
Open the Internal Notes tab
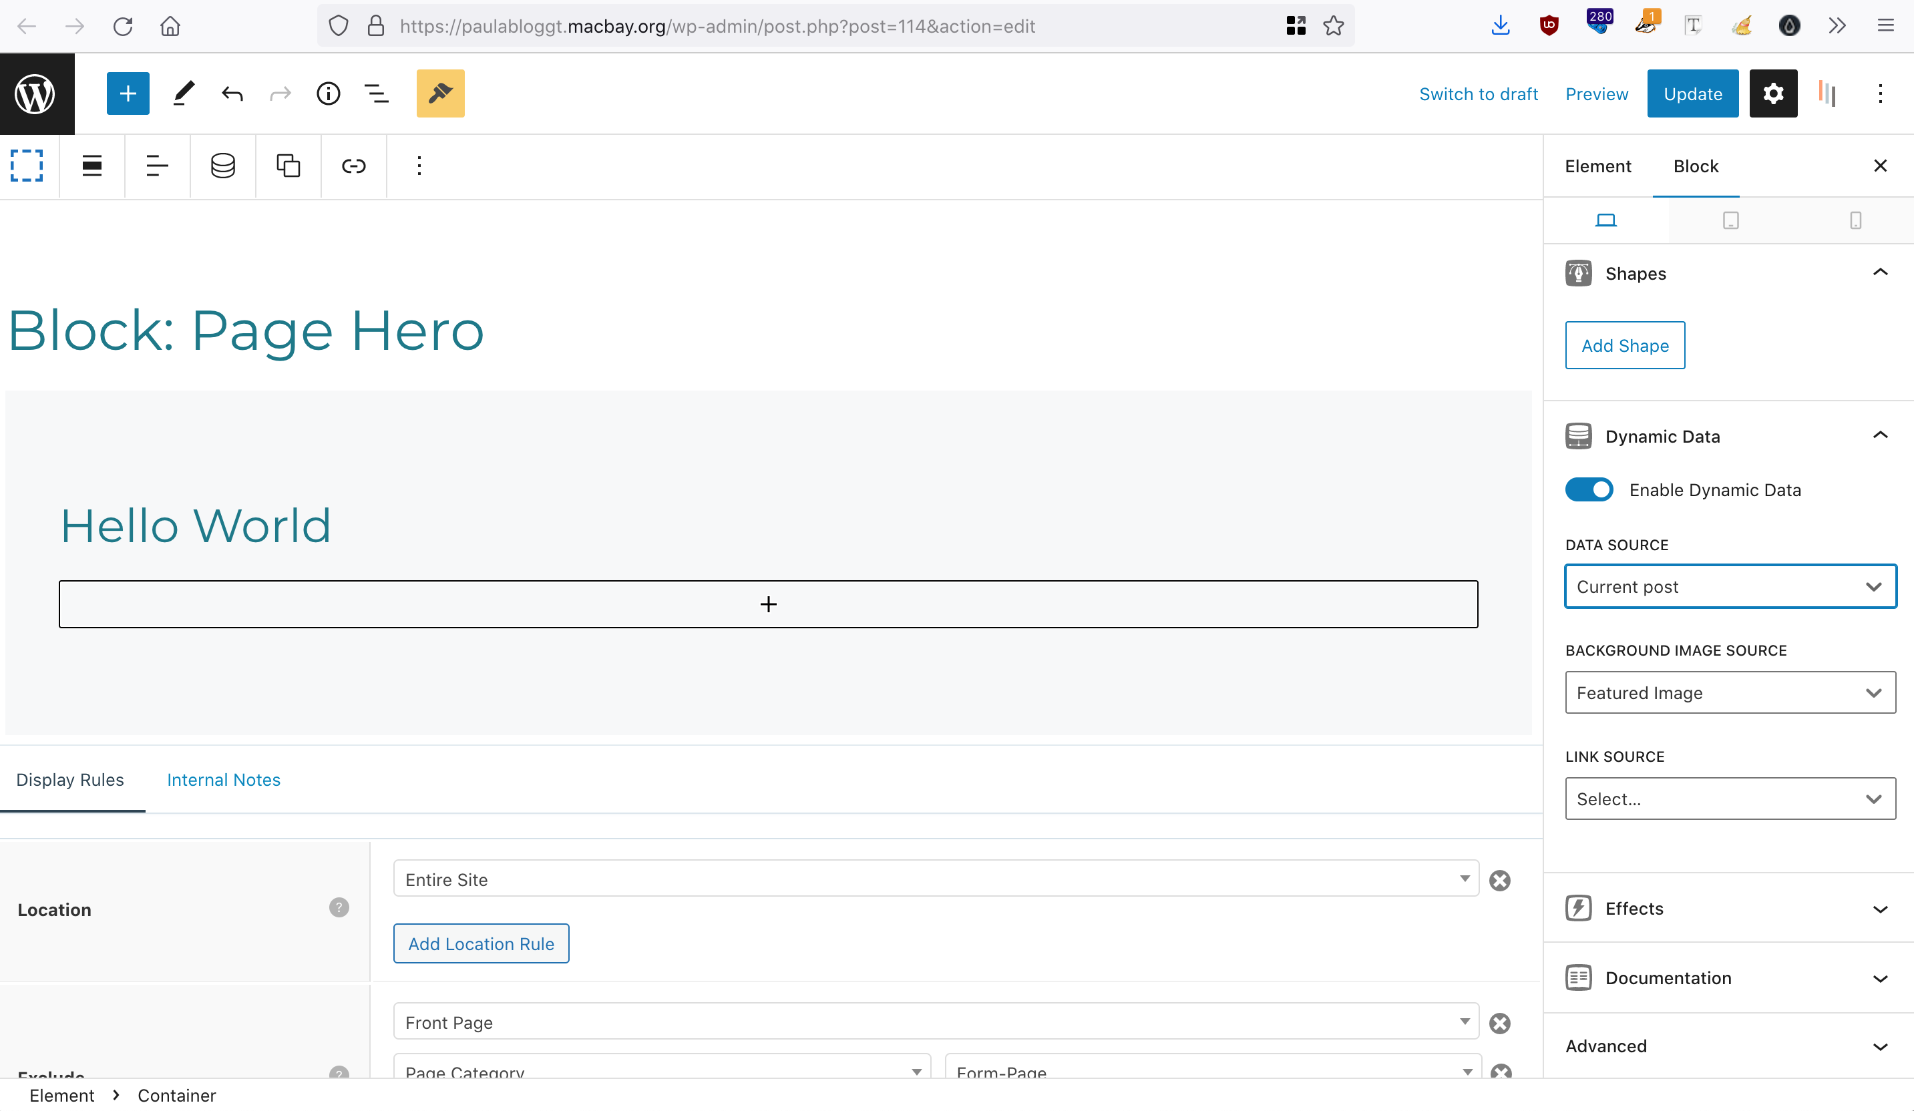tap(223, 780)
